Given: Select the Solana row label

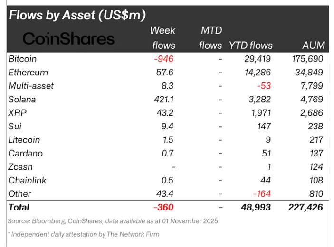Looking at the screenshot, I should [22, 100].
